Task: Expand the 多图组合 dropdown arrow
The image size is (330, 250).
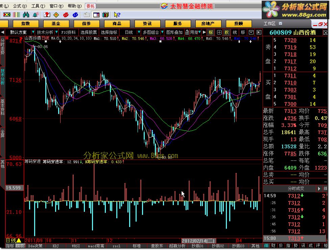Action: (162, 32)
